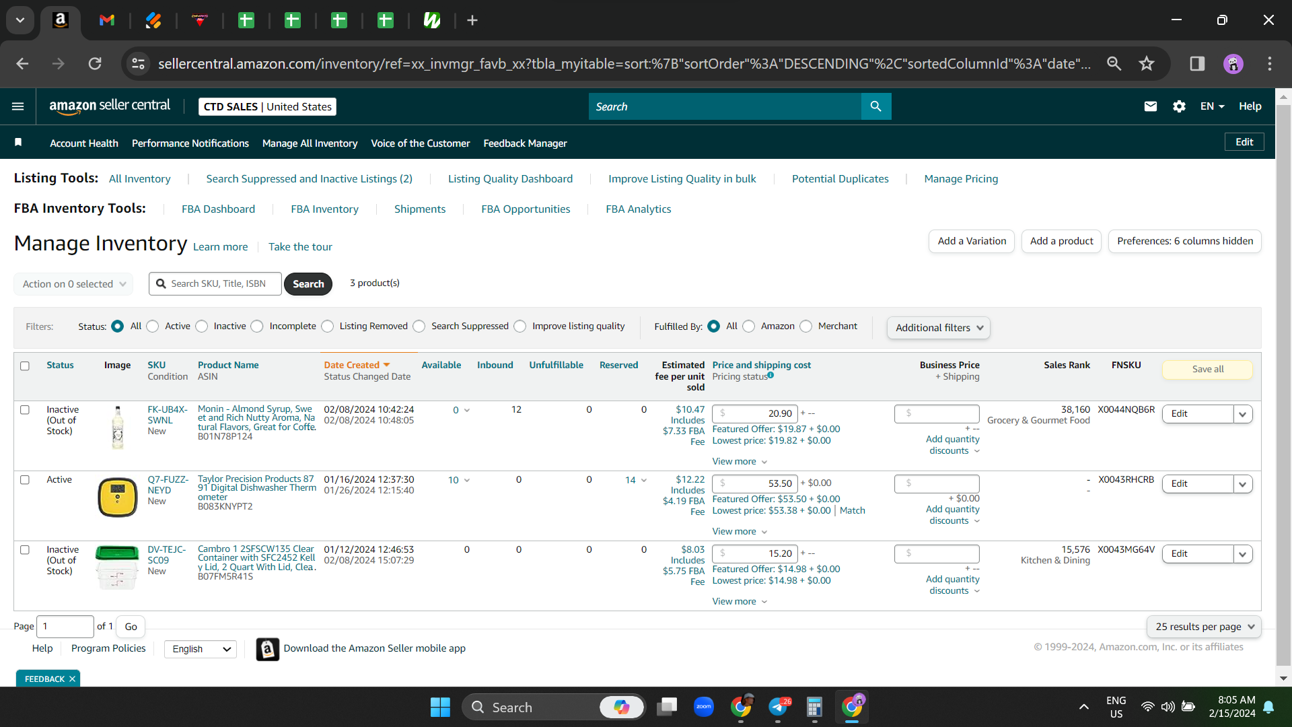Open the Chrome profile avatar

[x=1233, y=64]
